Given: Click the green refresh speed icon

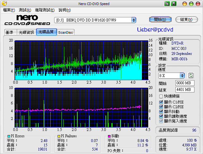Looking at the screenshot, I should [191, 75].
